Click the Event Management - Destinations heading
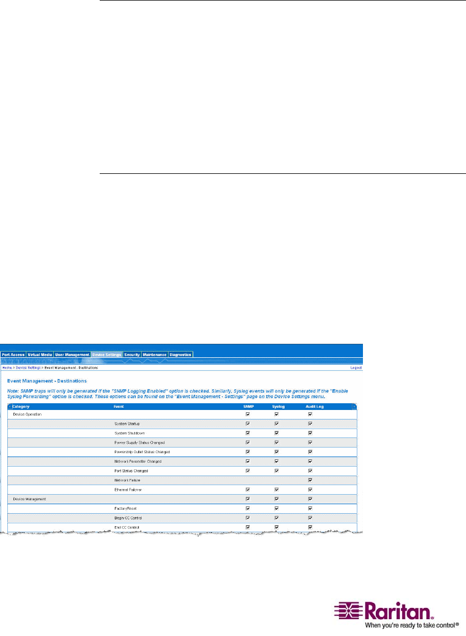Image resolution: width=466 pixels, height=636 pixels. (47, 381)
